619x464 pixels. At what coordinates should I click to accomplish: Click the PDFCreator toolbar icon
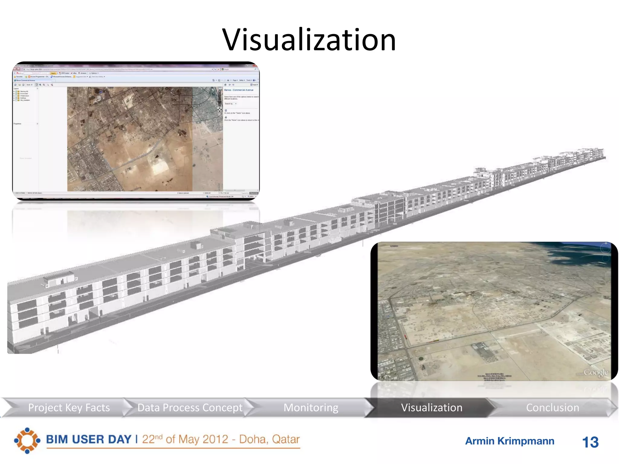tap(64, 73)
